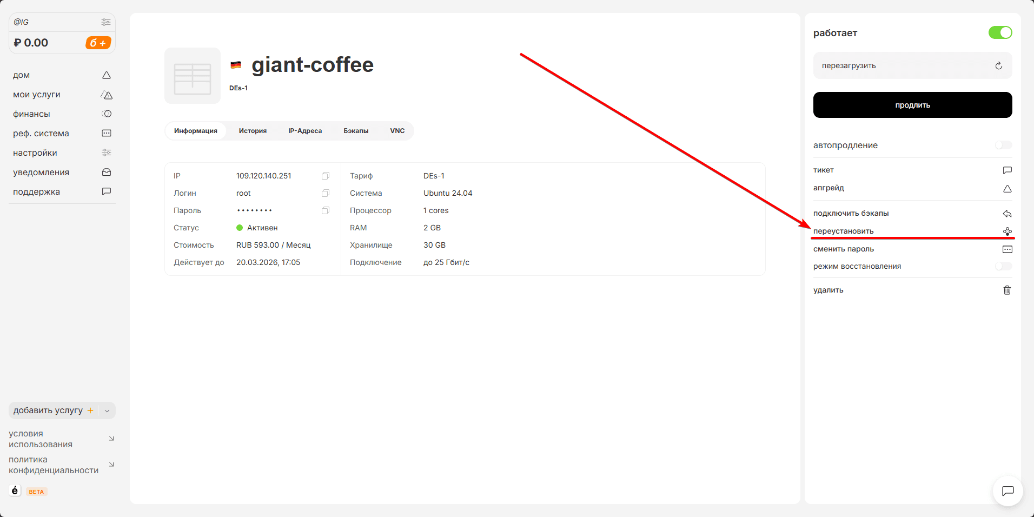Click the trash icon next to удалить

1007,290
